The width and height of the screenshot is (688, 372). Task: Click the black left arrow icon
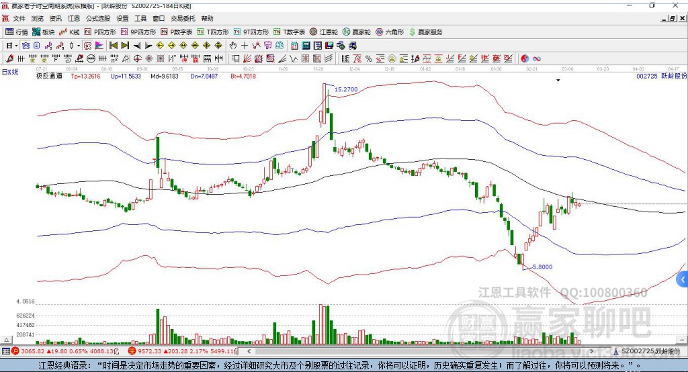pos(137,46)
